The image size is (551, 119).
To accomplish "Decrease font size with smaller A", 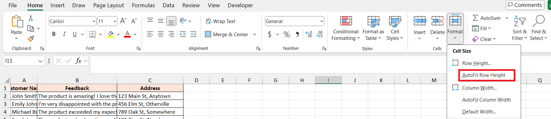I will coord(134,21).
